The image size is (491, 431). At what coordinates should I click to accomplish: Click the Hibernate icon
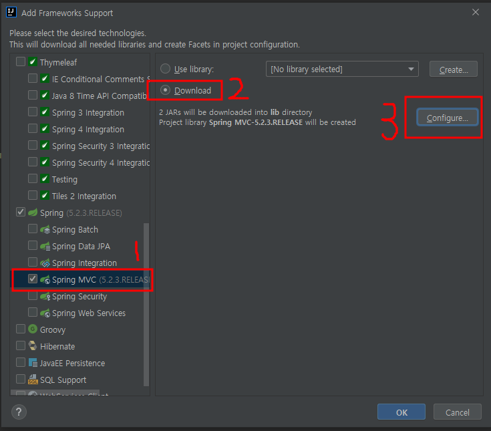point(33,346)
